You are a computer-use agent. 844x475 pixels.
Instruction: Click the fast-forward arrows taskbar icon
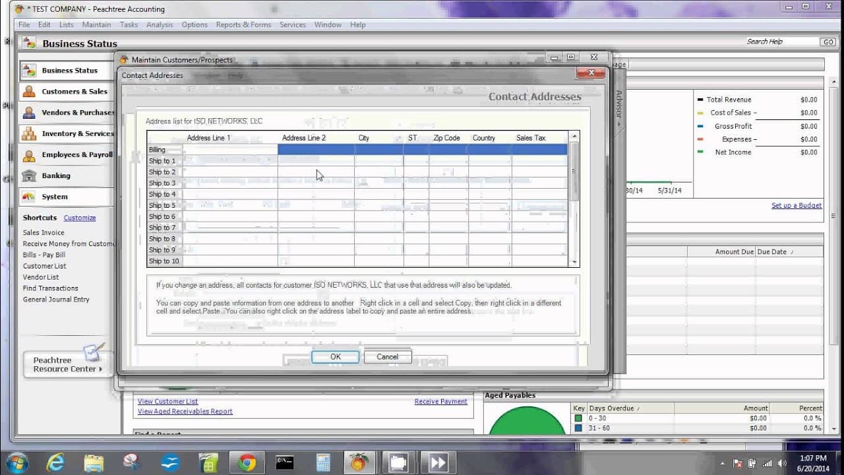pyautogui.click(x=437, y=462)
